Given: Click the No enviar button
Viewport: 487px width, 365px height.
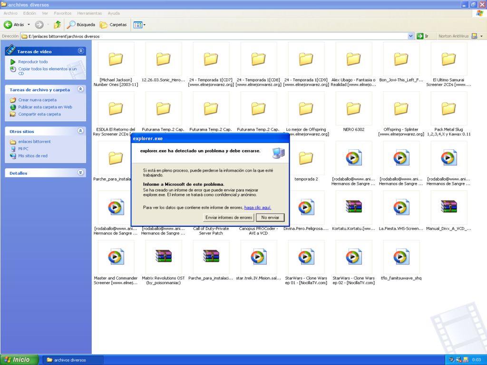Looking at the screenshot, I should [x=270, y=218].
